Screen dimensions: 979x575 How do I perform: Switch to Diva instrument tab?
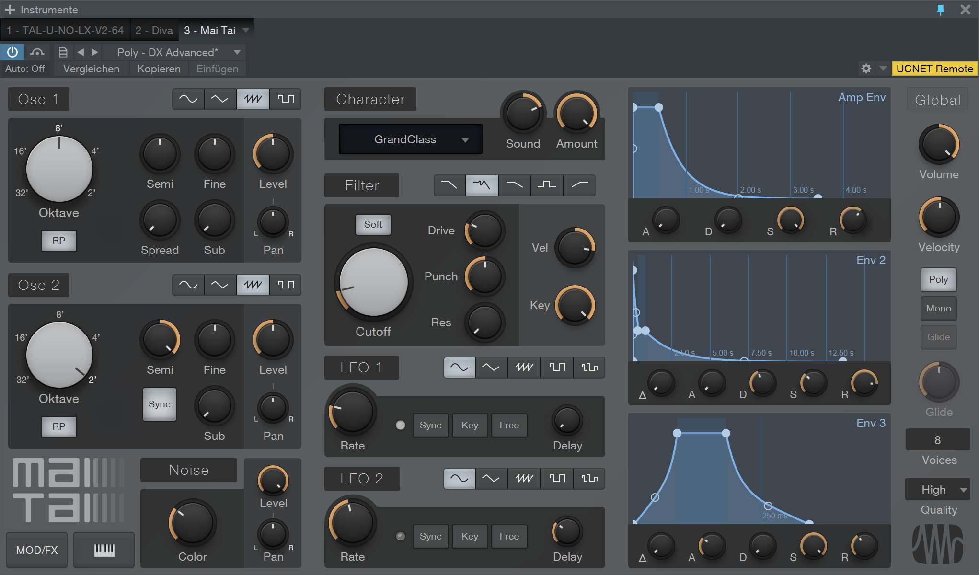click(154, 30)
